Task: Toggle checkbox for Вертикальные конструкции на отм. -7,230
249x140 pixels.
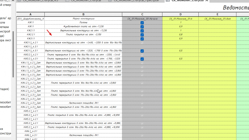Action: (x=142, y=31)
